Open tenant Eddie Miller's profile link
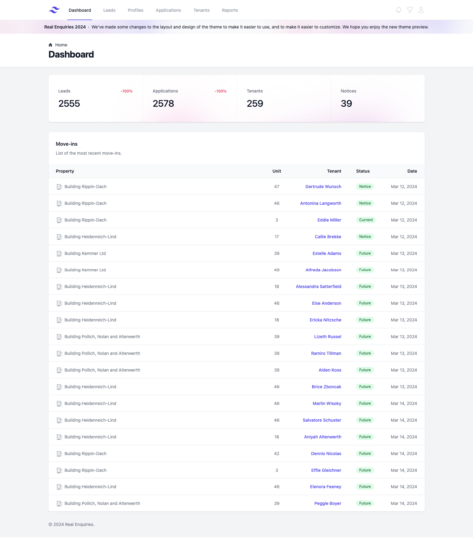This screenshot has width=473, height=538. pos(329,220)
